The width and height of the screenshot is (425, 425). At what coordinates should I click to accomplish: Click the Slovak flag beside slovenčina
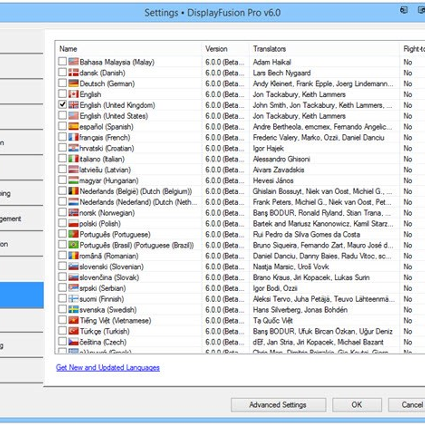(73, 277)
